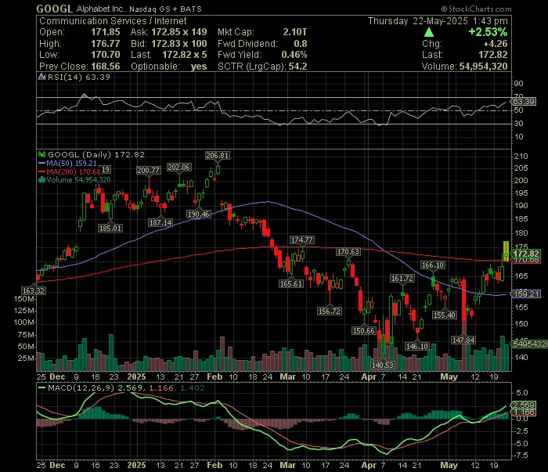Click the 187.14 low price annotation
The height and width of the screenshot is (472, 548).
pos(160,222)
